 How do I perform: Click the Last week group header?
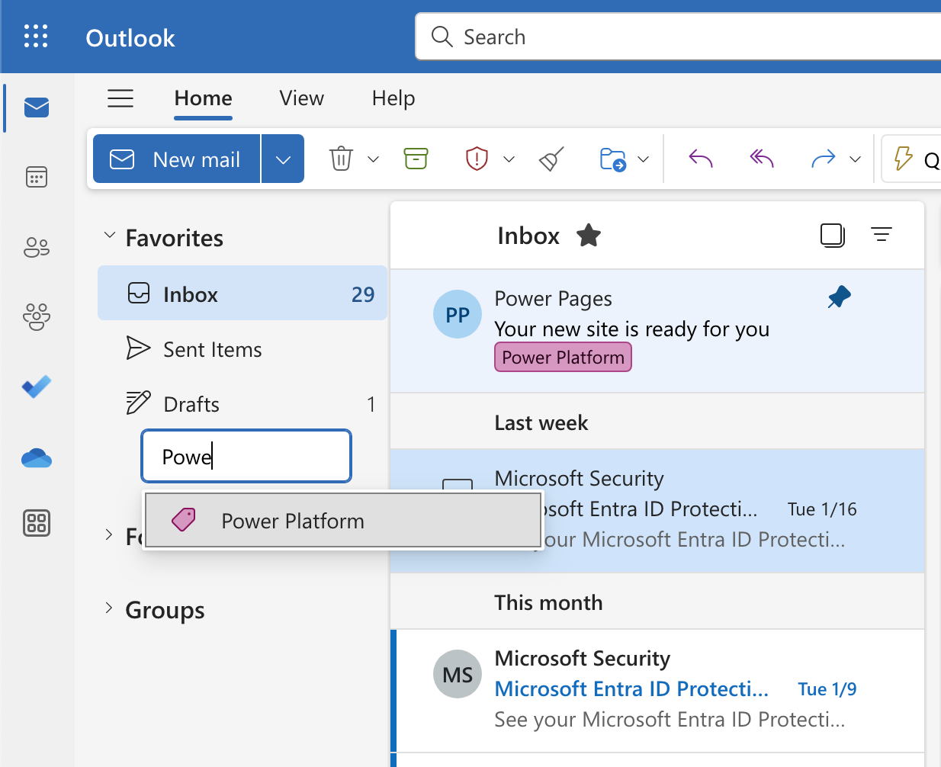click(x=657, y=422)
